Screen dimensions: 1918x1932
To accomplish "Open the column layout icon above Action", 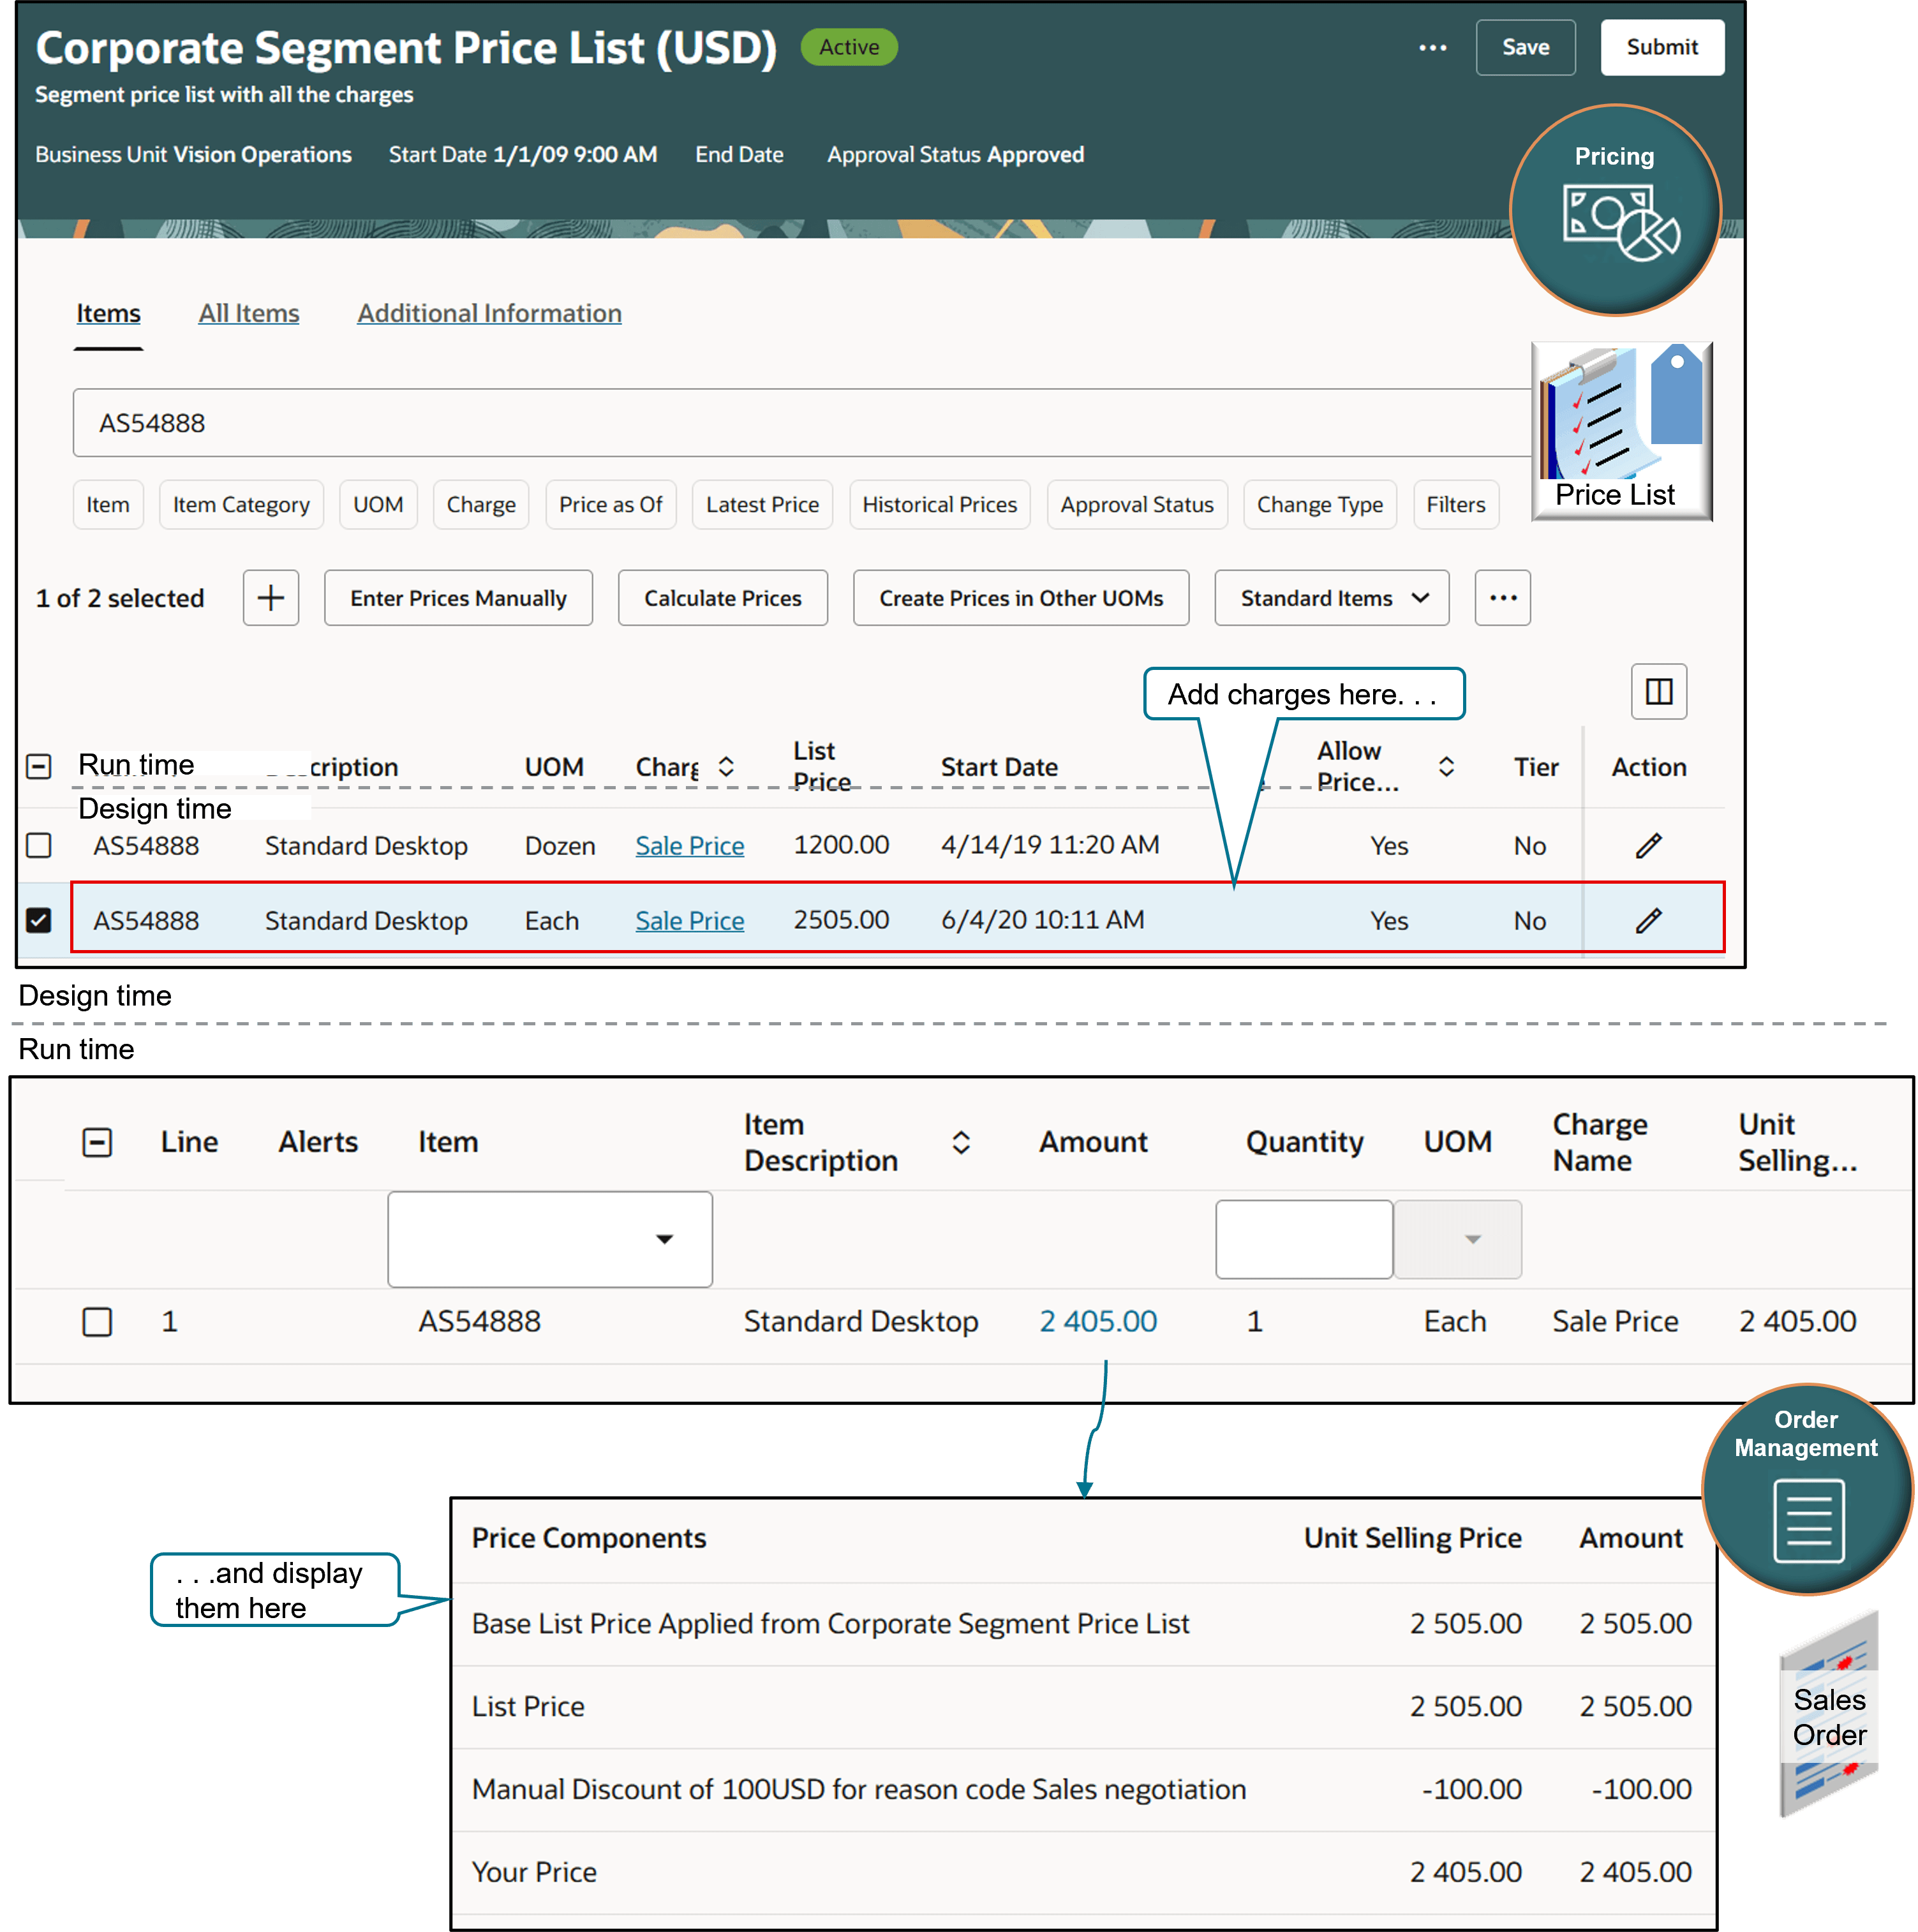I will pos(1658,691).
